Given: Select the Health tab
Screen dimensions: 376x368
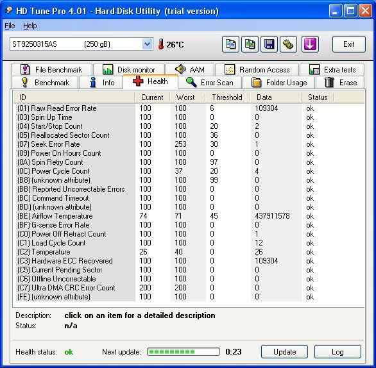Looking at the screenshot, I should 150,81.
